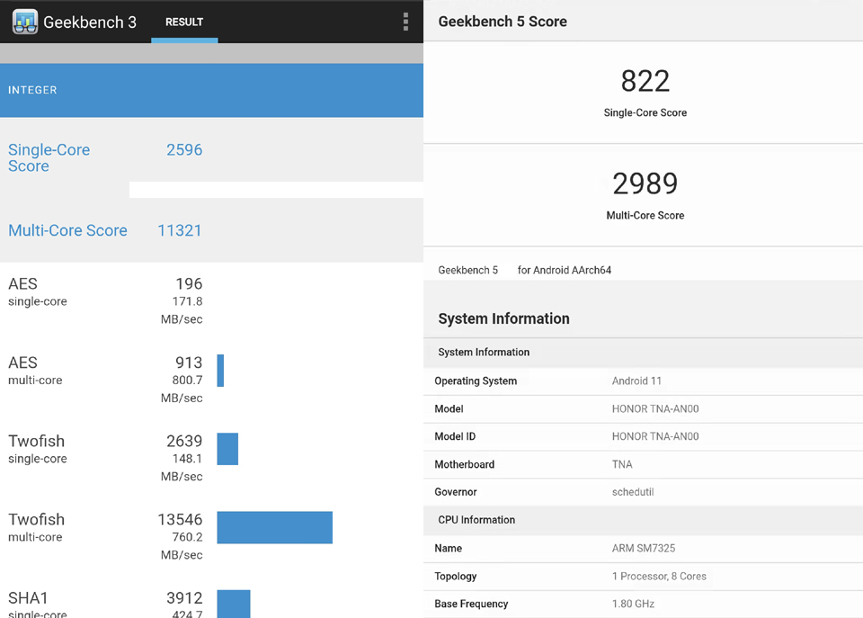
Task: Tap the 11321 multi-core value
Action: point(180,230)
